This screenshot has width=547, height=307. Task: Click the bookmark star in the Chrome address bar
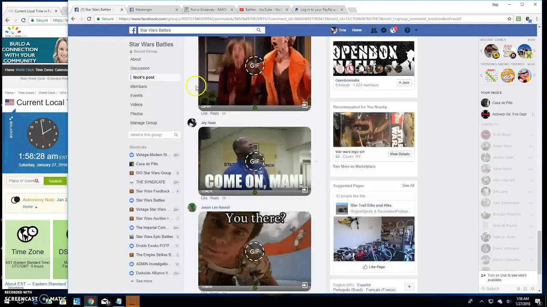click(x=509, y=19)
